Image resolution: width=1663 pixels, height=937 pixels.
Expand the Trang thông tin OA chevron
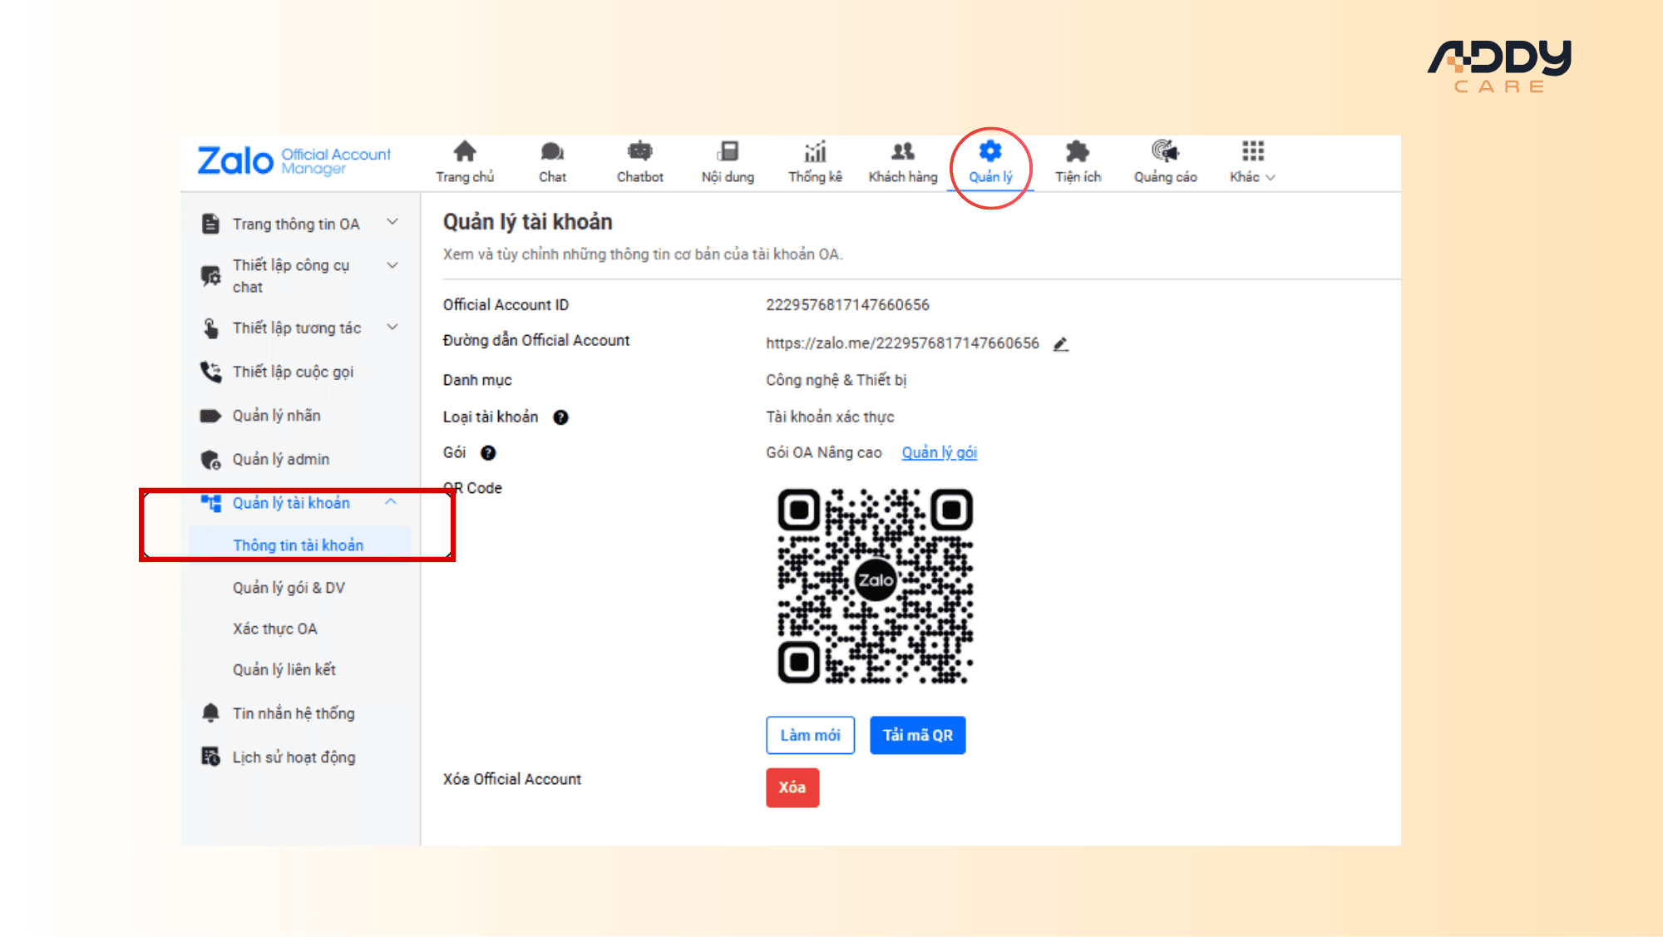pos(392,222)
